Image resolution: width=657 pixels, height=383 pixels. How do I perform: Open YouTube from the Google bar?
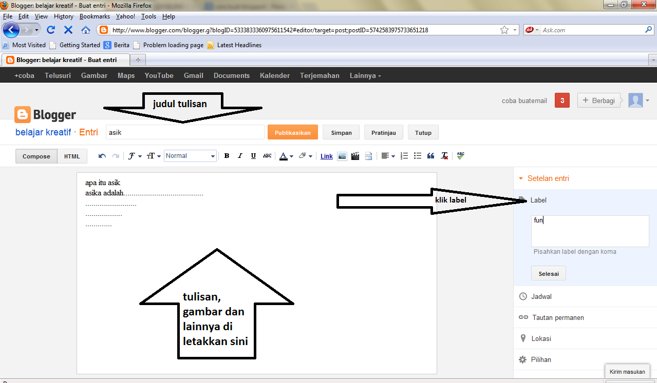coord(159,75)
